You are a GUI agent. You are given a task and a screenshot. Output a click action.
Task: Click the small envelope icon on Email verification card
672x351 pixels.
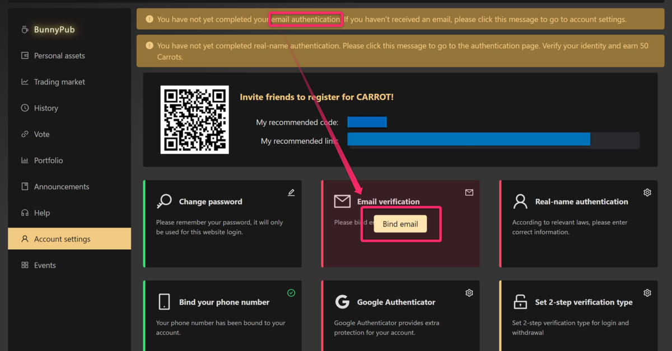[x=469, y=192]
